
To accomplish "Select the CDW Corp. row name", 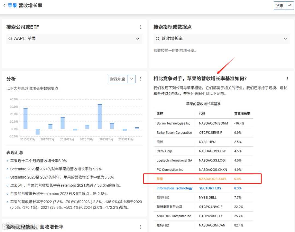I will click(x=165, y=151).
